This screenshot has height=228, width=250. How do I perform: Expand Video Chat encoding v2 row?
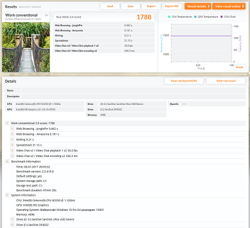(12, 156)
